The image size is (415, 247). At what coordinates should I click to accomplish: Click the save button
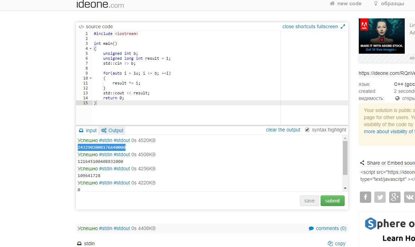pyautogui.click(x=309, y=201)
